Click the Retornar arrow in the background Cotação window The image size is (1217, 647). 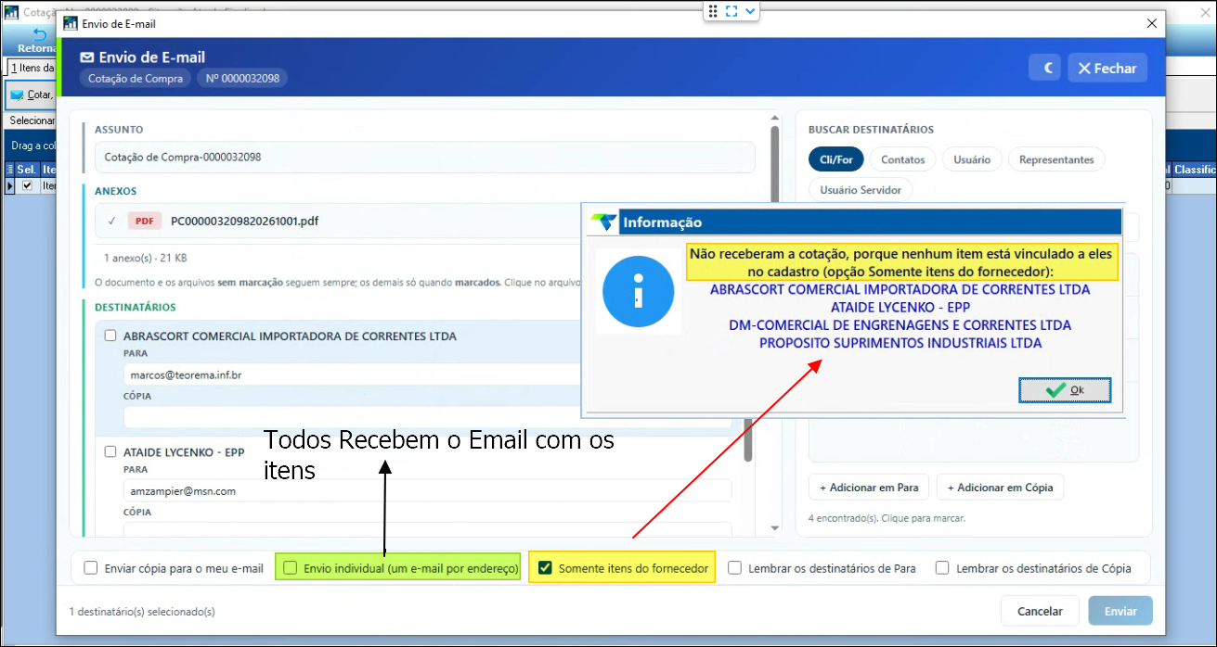[x=40, y=35]
